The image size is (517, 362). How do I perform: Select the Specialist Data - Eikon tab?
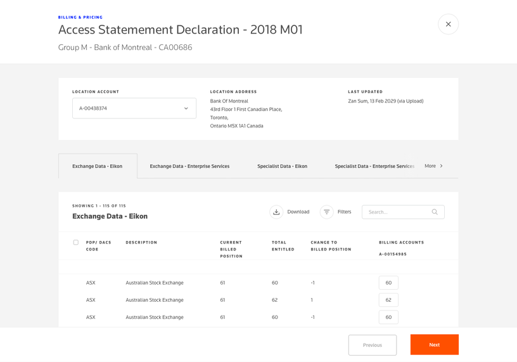282,166
